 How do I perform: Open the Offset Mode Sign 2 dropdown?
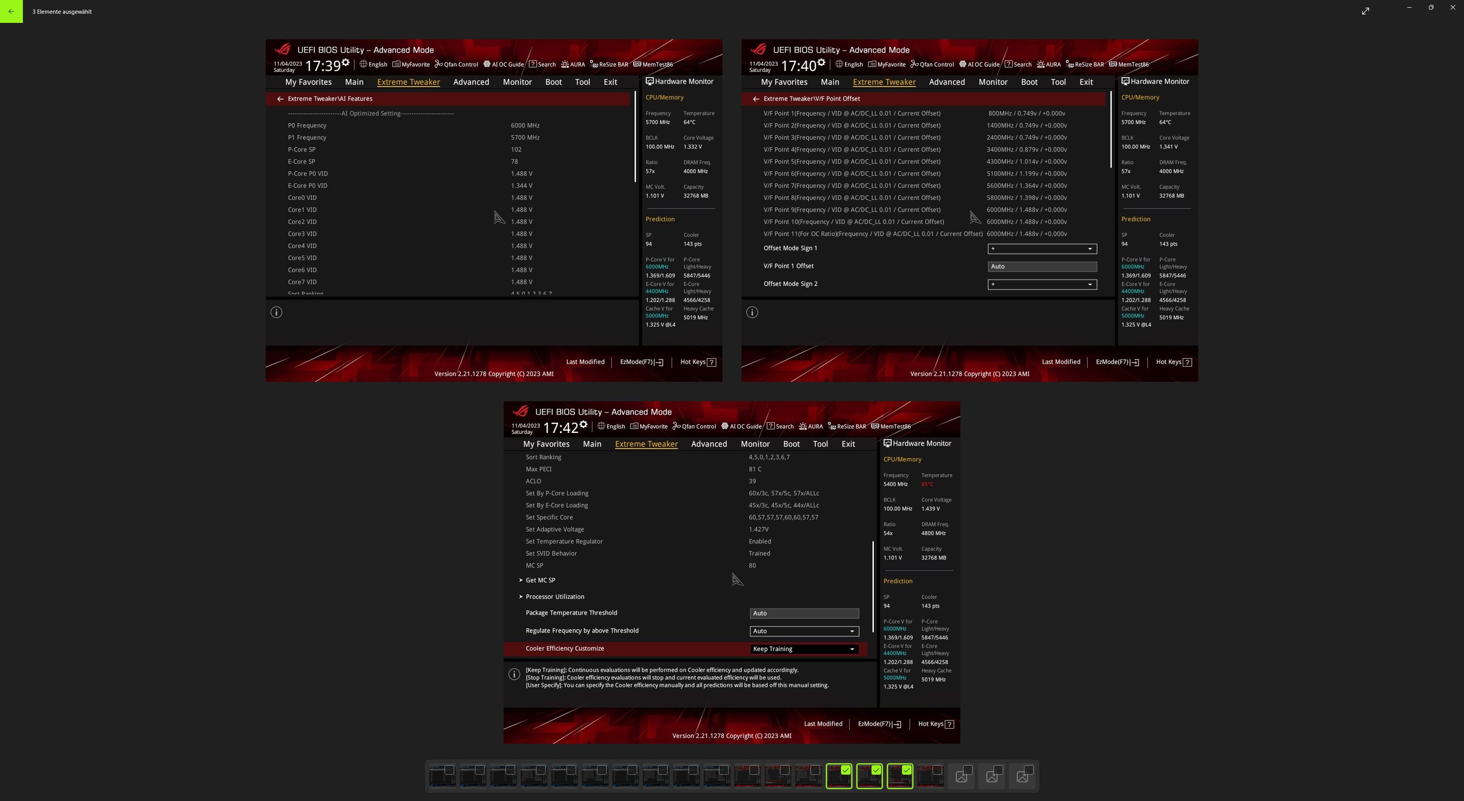(1042, 284)
